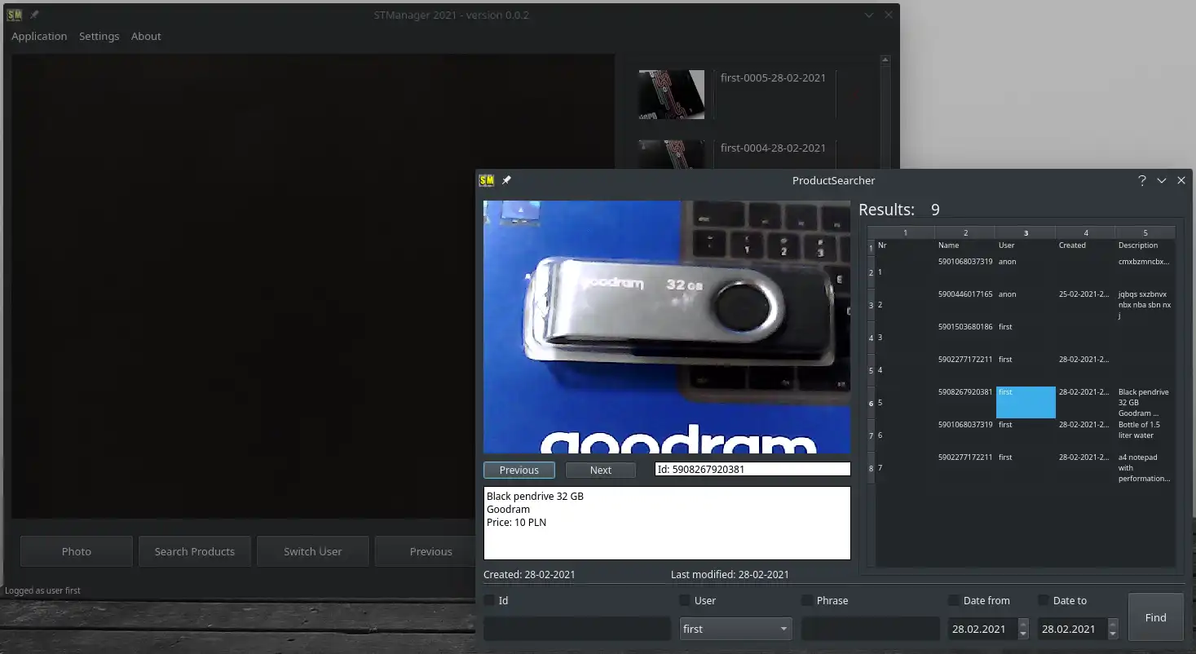Click the Next button under the product image

tap(601, 470)
